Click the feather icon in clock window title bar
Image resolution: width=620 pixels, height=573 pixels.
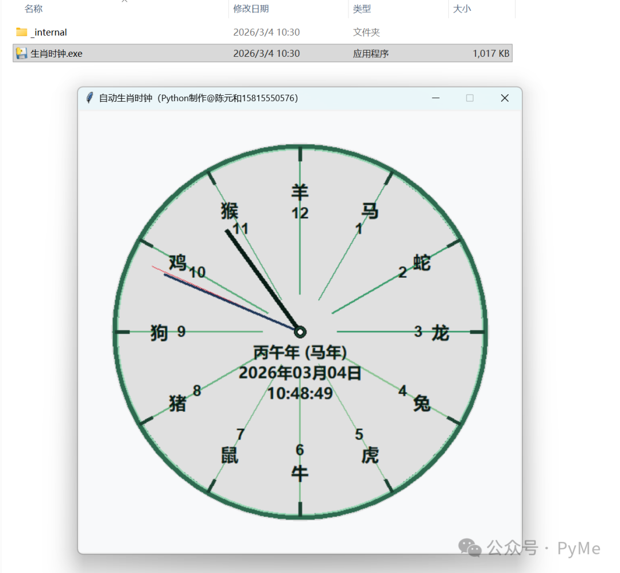tap(90, 98)
